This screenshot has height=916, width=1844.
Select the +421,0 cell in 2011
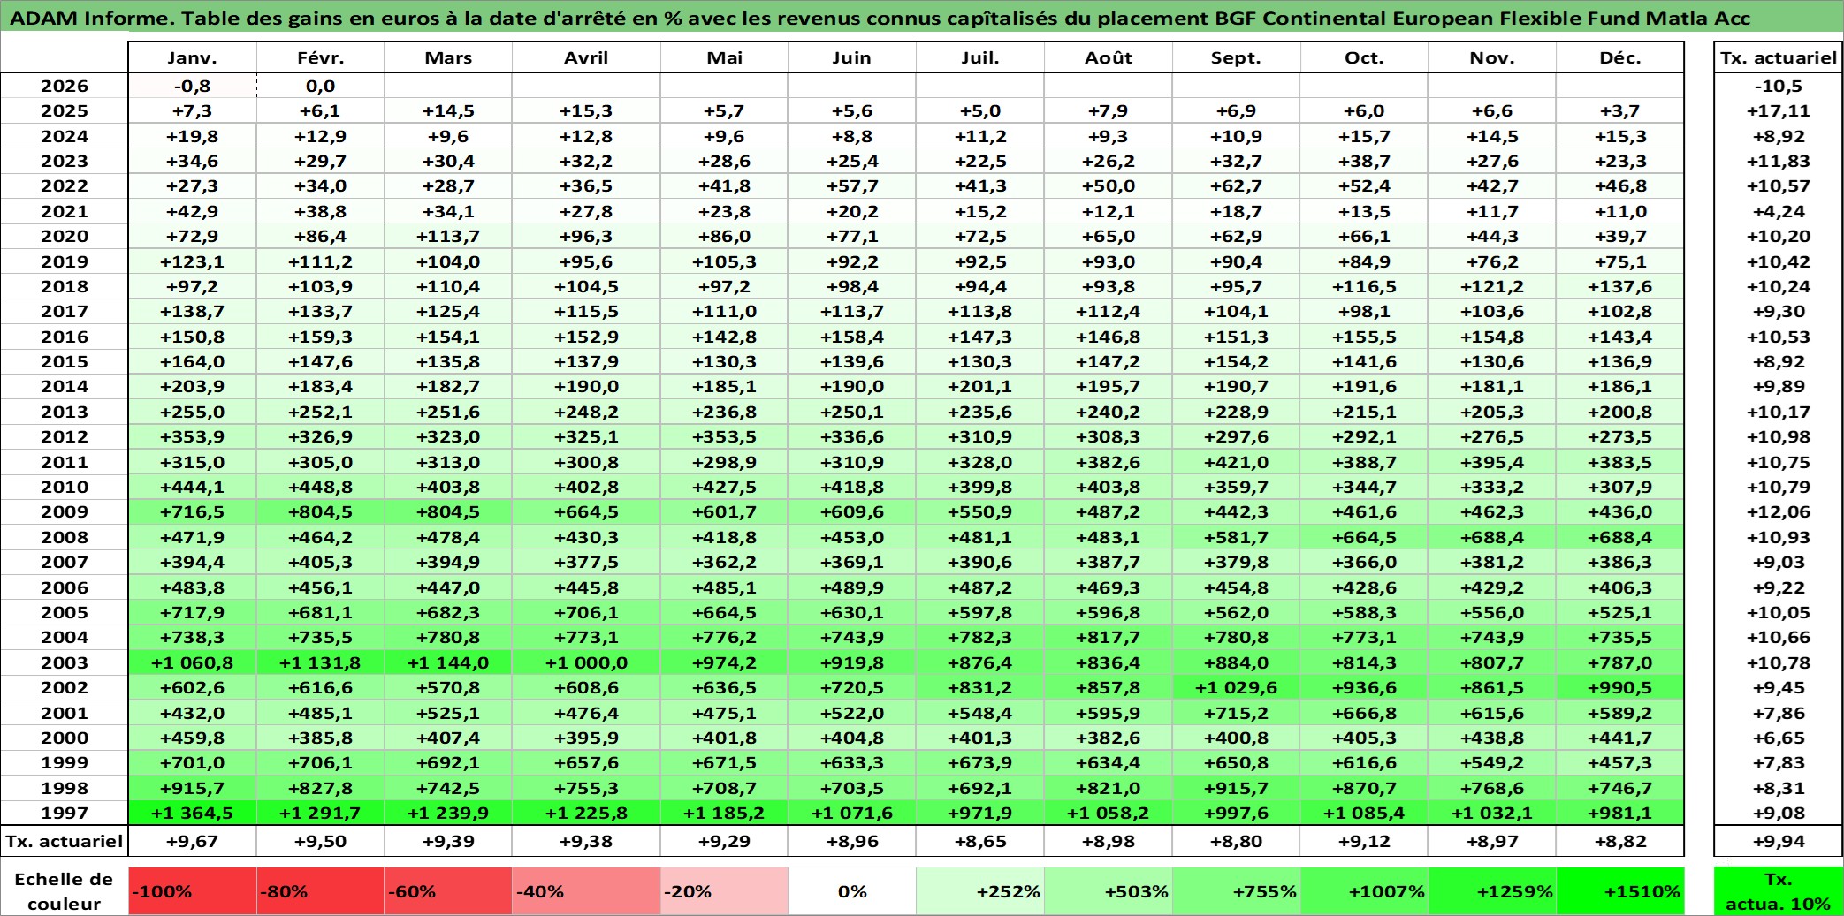(1236, 463)
